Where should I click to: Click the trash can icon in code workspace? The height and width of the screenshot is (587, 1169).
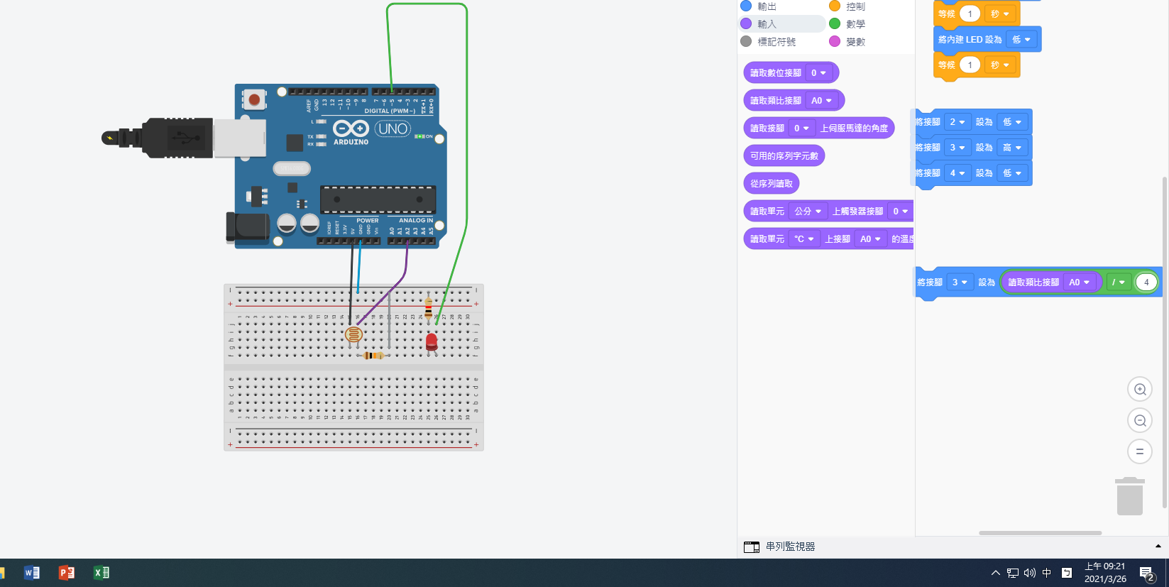[x=1129, y=496]
